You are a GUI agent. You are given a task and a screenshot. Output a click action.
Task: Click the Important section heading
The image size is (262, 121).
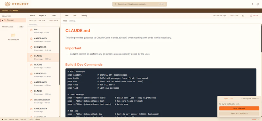tap(73, 48)
